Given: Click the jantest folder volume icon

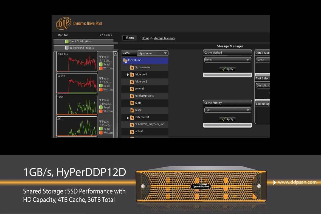Looking at the screenshot, I should coord(132,131).
